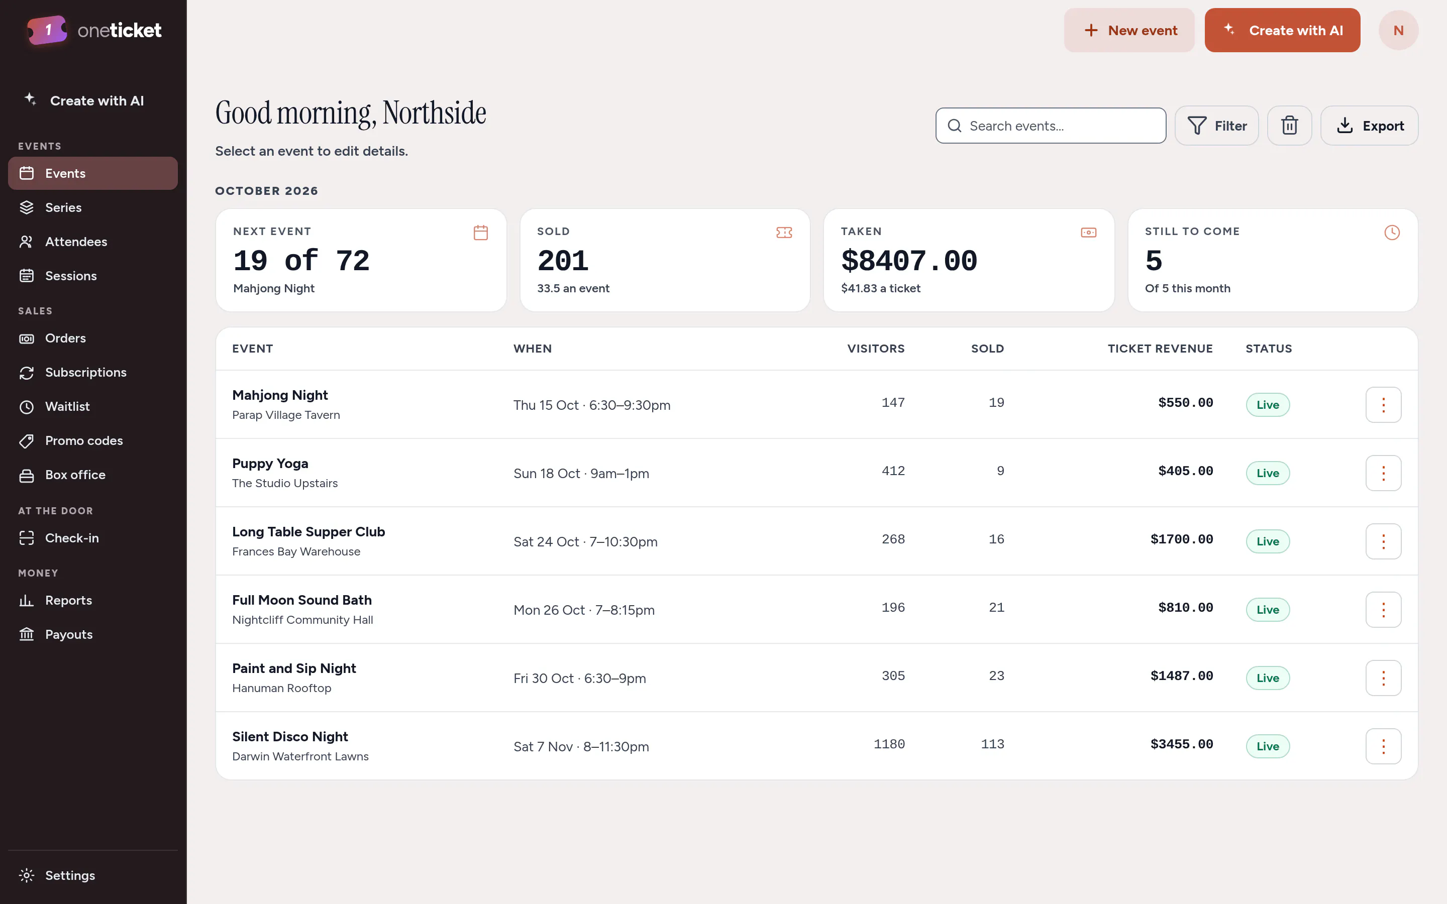
Task: Open Full Moon Sound Bath options menu
Action: 1383,610
